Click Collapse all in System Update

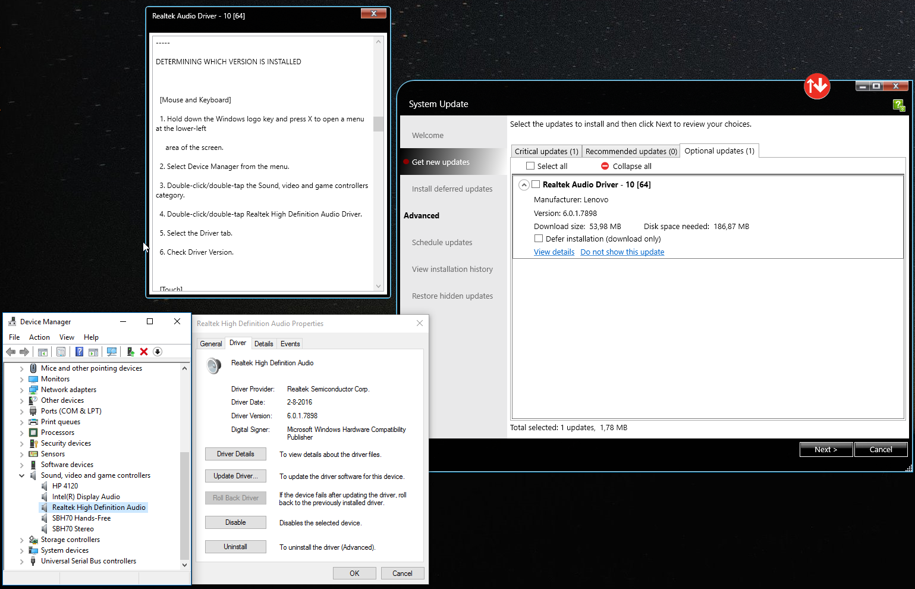[x=626, y=167]
